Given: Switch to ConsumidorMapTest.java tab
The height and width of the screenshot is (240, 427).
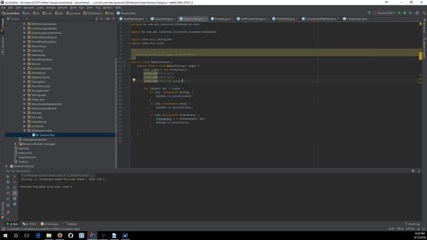Looking at the screenshot, I should [320, 19].
